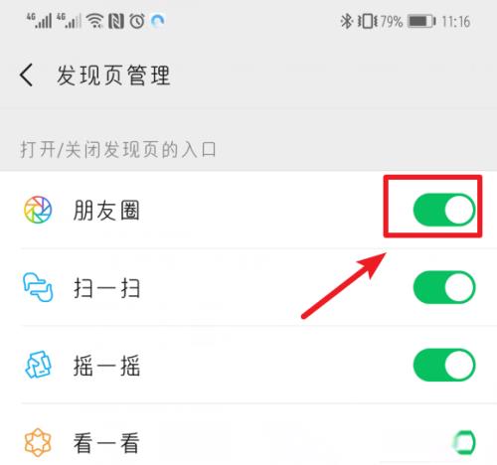Tap the Bluetooth icon in status bar
The height and width of the screenshot is (465, 497).
click(346, 22)
